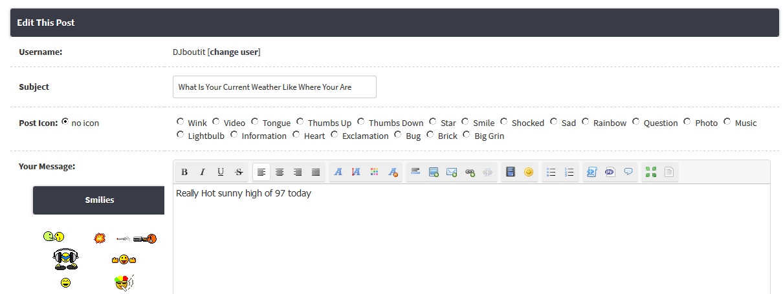
Task: Apply italic formatting
Action: tap(203, 172)
